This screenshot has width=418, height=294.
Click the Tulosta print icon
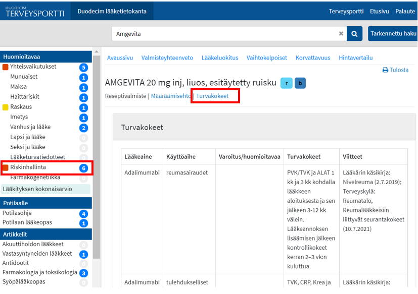click(x=385, y=70)
